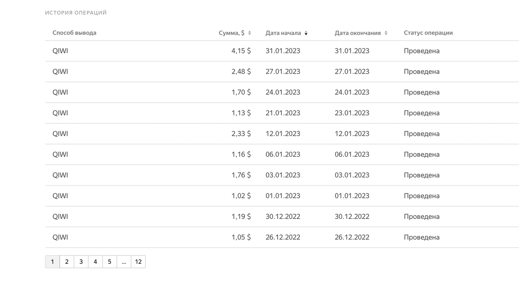The width and height of the screenshot is (519, 284).
Task: Click Способ вывода column header
Action: click(x=74, y=33)
